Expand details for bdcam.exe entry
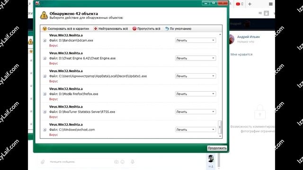The height and width of the screenshot is (170, 303). coord(45,41)
